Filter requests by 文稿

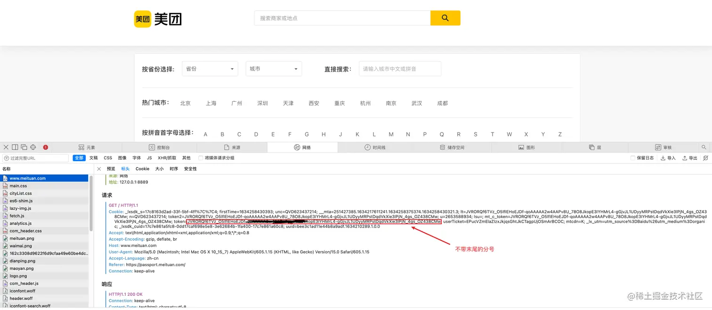pos(94,158)
